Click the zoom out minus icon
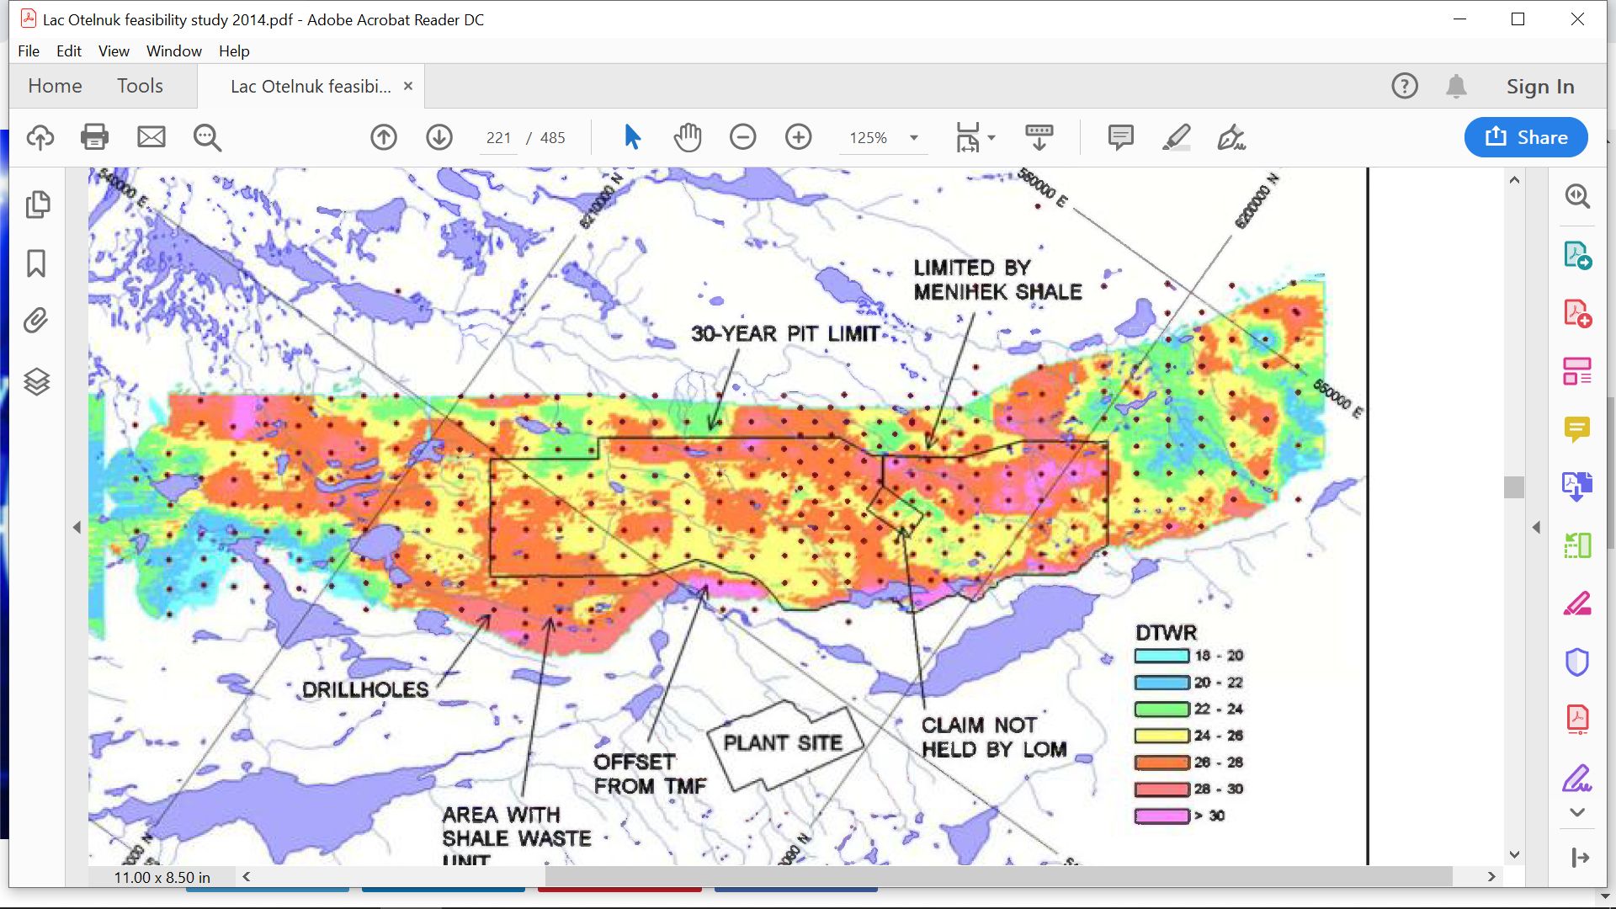This screenshot has width=1616, height=909. (742, 137)
